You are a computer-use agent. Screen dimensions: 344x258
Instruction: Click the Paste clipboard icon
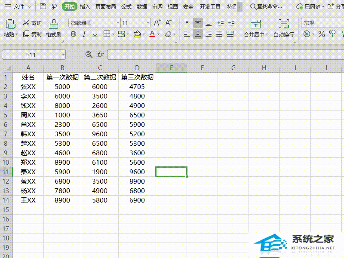point(10,24)
